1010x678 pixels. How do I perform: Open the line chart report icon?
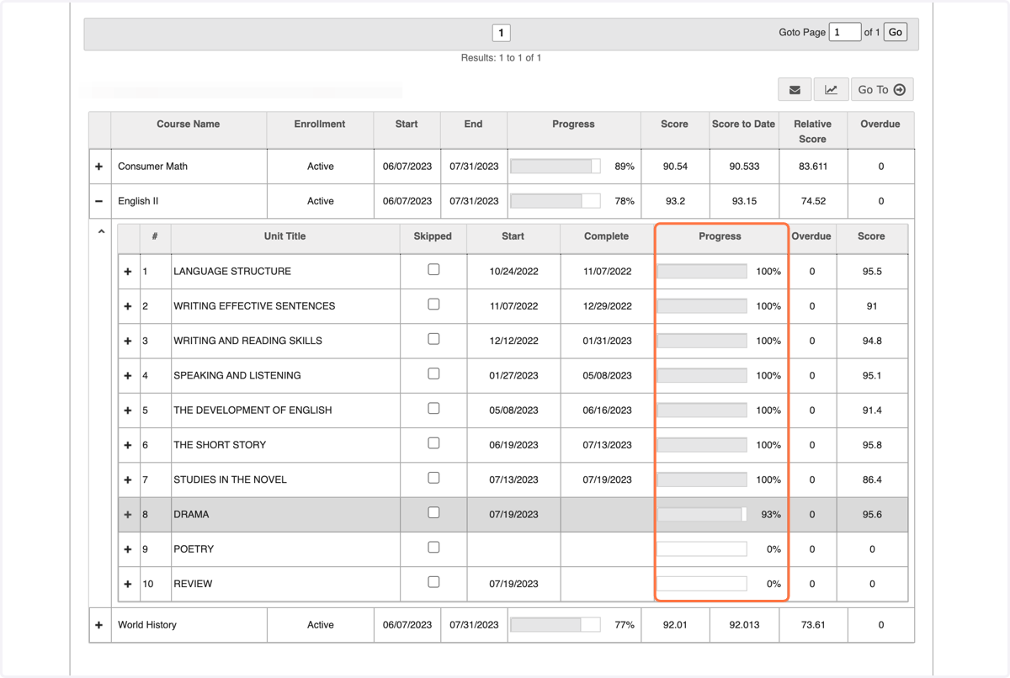click(831, 90)
